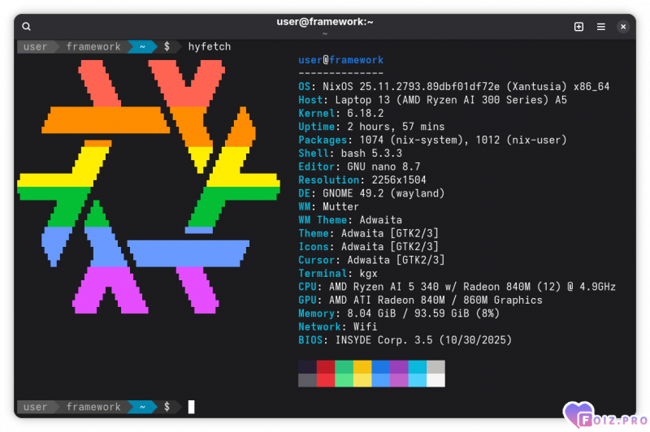Screen dimensions: 650x432
Task: Click the yellow swatch in the top palette row
Action: tap(362, 366)
